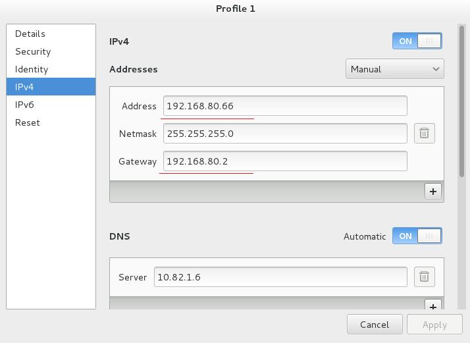Screen dimensions: 470x343
Task: Add another DNS server with the plus button
Action: 433,305
